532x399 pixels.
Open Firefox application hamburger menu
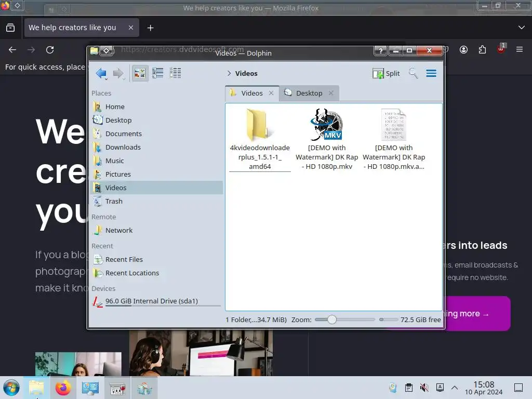520,49
